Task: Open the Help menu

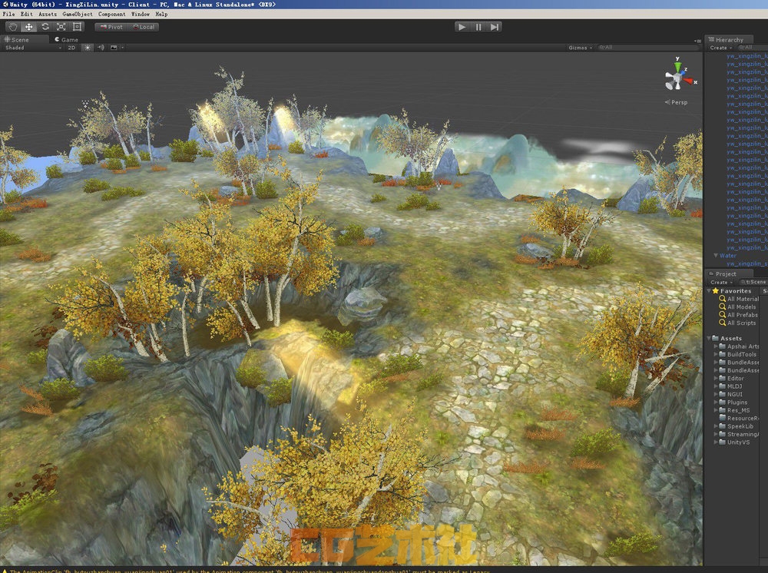Action: coord(161,14)
